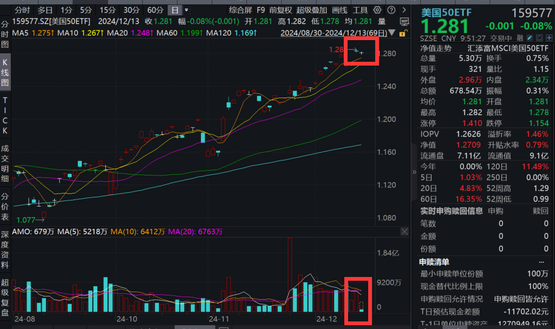Click the 1.240 price axis label
555x329 pixels.
[387, 87]
